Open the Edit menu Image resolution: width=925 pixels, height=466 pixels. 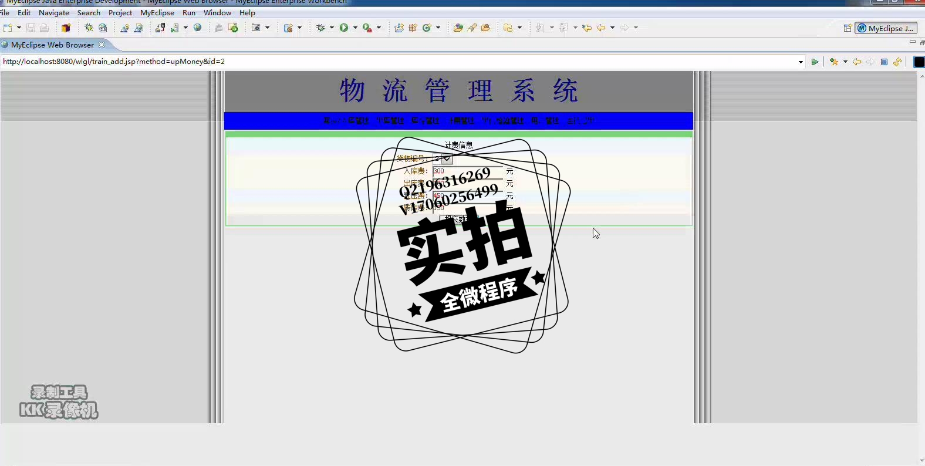pos(24,12)
